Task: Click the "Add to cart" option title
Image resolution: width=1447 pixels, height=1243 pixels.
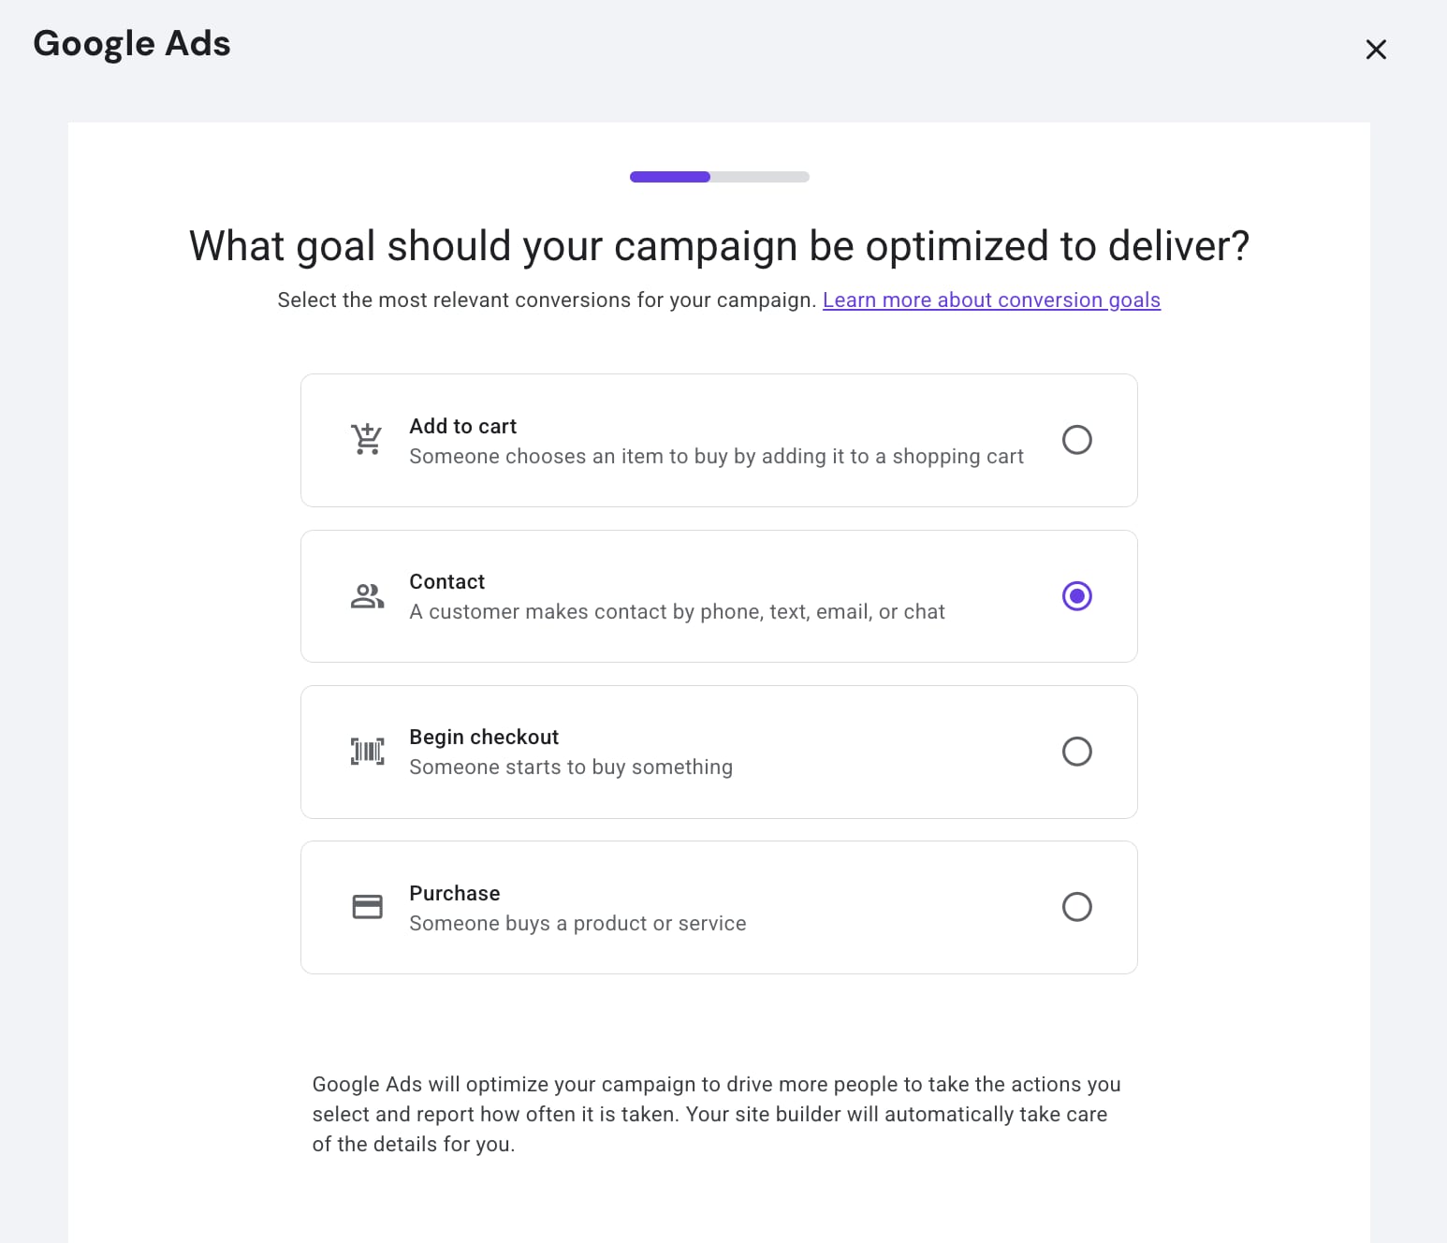Action: tap(462, 427)
